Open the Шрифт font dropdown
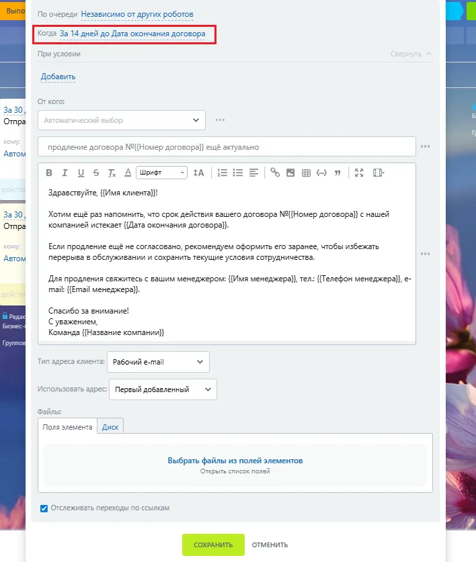Screen dimensions: 476x562 click(161, 173)
